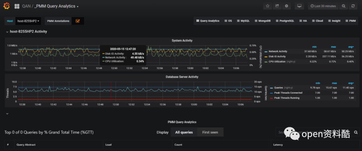Select the First seen display button
Image resolution: width=362 pixels, height=151 pixels.
click(x=210, y=132)
